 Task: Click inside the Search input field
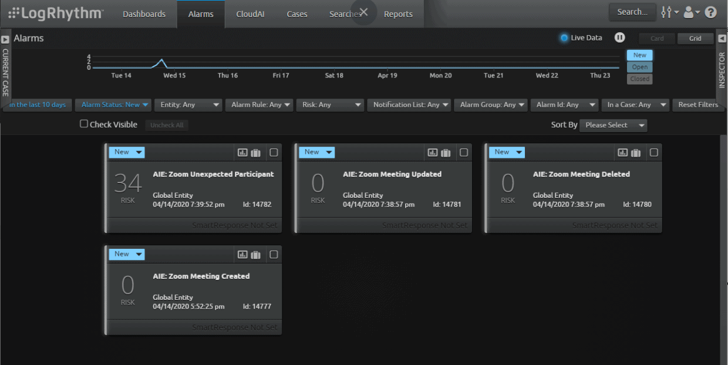[x=632, y=11]
